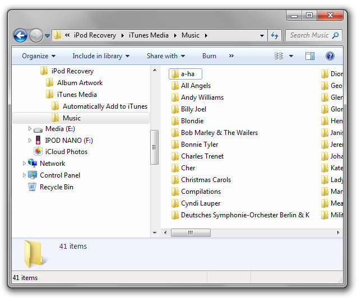Viewport: 357px width, 298px height.
Task: Expand the arrow after Music breadcrumb
Action: pos(206,35)
